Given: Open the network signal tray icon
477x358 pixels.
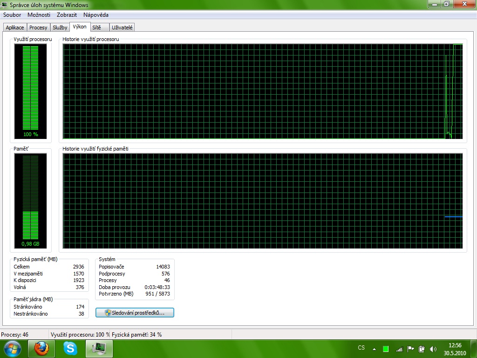Looking at the screenshot, I should (x=399, y=349).
